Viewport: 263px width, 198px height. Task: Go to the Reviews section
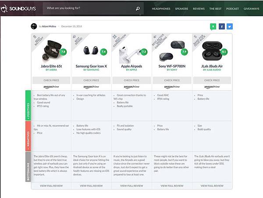pos(199,9)
